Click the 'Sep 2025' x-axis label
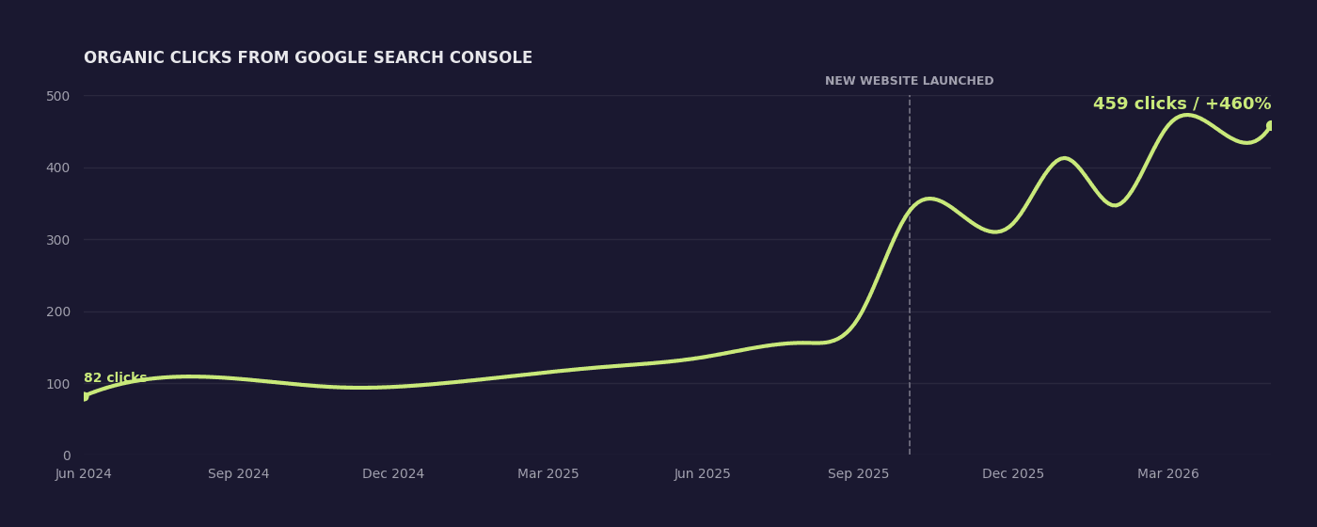The width and height of the screenshot is (1317, 527). [x=858, y=474]
